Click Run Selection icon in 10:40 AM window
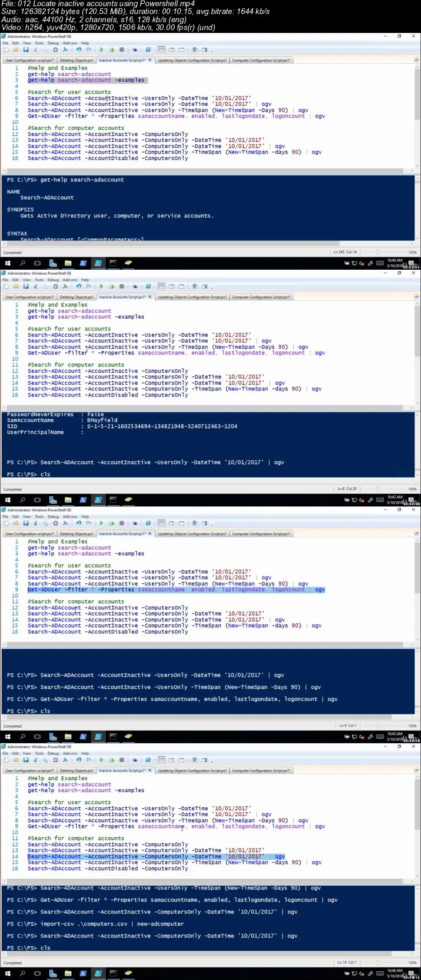This screenshot has width=421, height=980. (x=111, y=50)
